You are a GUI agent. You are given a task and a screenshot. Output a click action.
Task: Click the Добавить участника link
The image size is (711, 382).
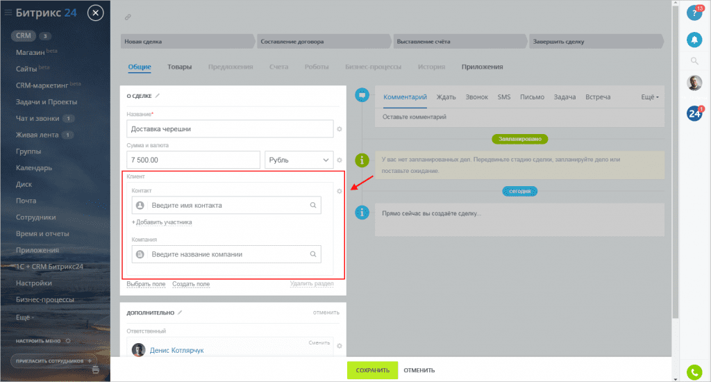(162, 222)
